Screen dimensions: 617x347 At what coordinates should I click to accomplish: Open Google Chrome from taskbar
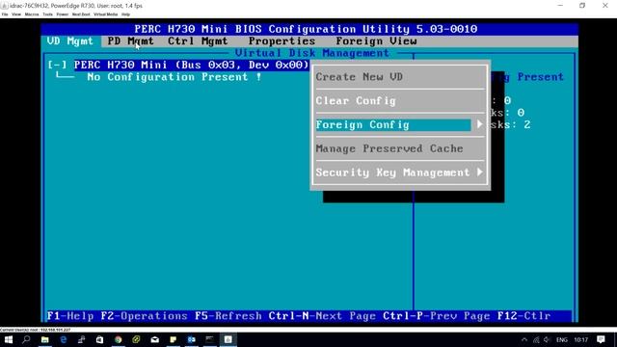click(118, 339)
